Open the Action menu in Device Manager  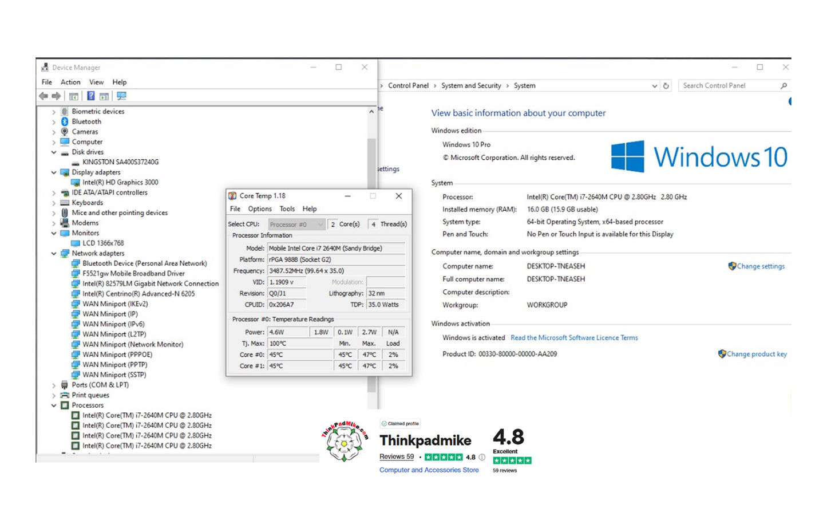coord(70,82)
